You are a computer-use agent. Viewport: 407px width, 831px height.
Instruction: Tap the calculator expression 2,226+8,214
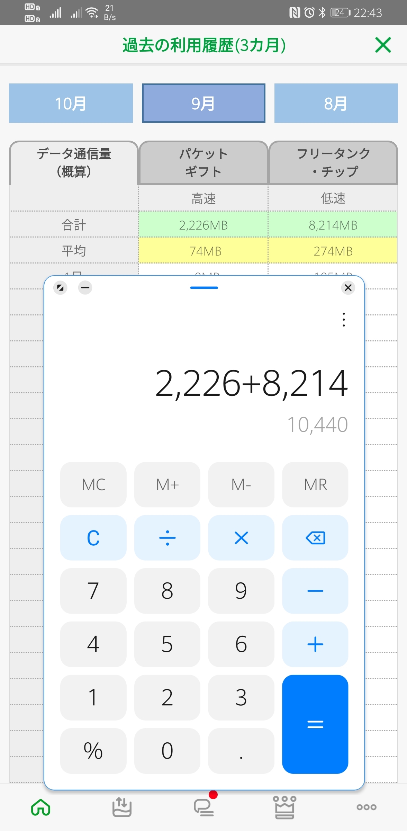251,383
